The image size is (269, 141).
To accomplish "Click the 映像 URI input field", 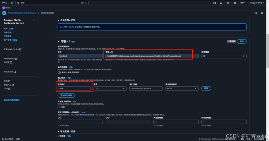I will click(152, 56).
